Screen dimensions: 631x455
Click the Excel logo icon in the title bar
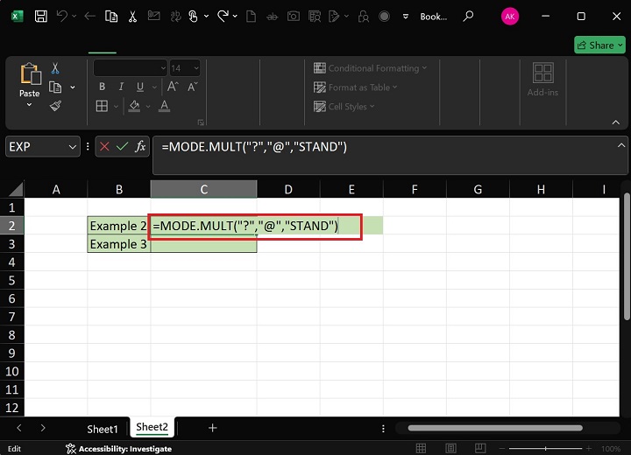pyautogui.click(x=18, y=17)
